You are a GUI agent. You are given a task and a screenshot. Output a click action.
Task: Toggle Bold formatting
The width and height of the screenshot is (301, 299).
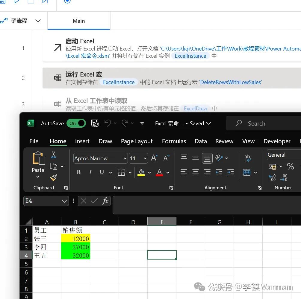point(79,172)
